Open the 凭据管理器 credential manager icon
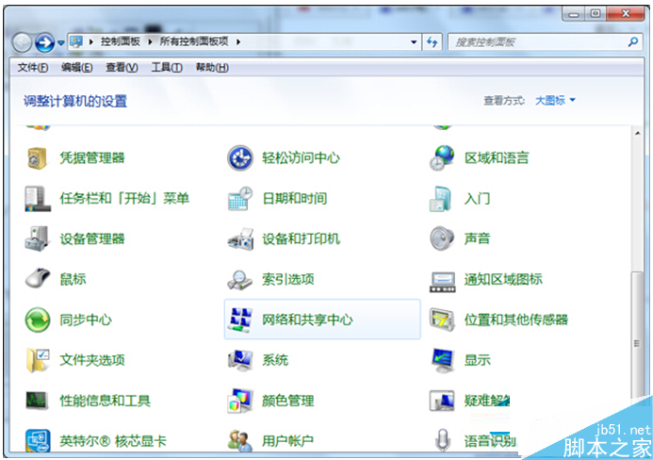This screenshot has height=460, width=653. click(37, 158)
